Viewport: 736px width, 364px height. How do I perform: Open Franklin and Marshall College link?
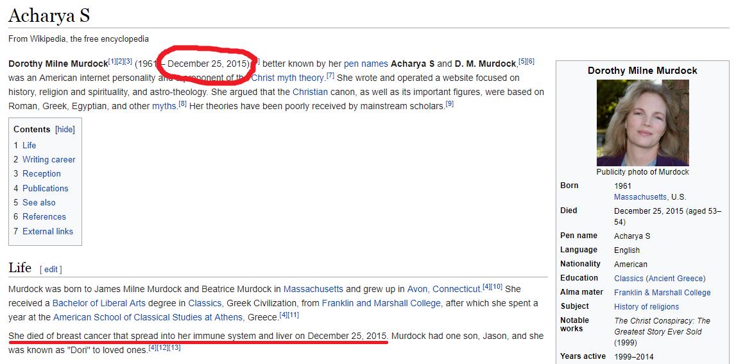(381, 304)
